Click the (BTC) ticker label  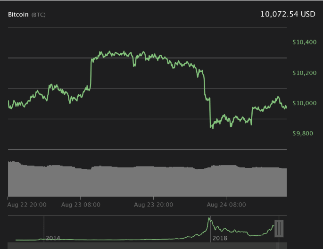coord(38,15)
